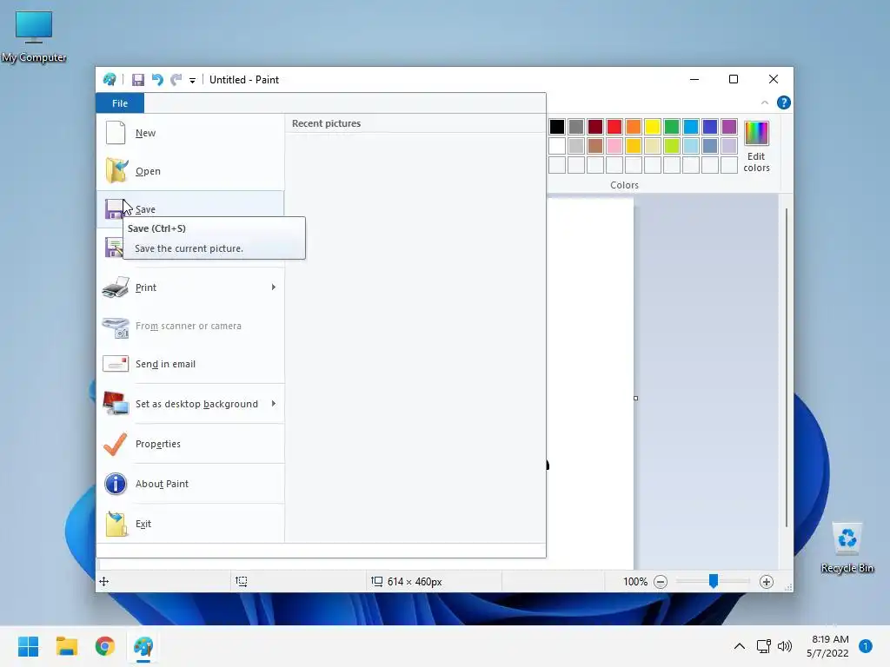Screen dimensions: 890x667
Task: Click the zoom slider handle
Action: tap(714, 581)
